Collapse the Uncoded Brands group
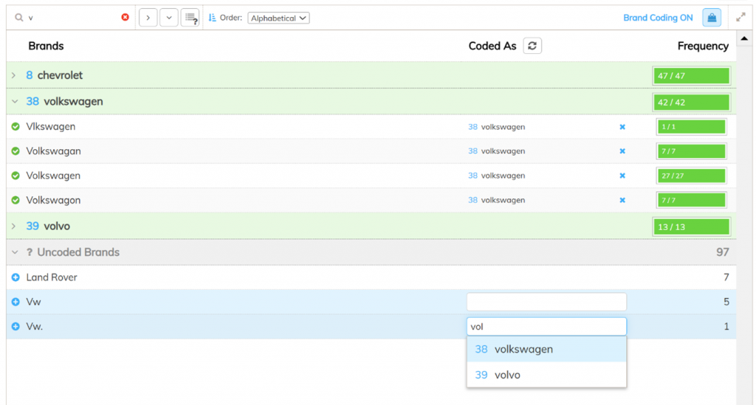The image size is (756, 405). [15, 252]
